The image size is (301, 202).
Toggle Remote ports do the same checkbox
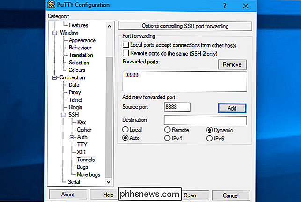pos(125,53)
